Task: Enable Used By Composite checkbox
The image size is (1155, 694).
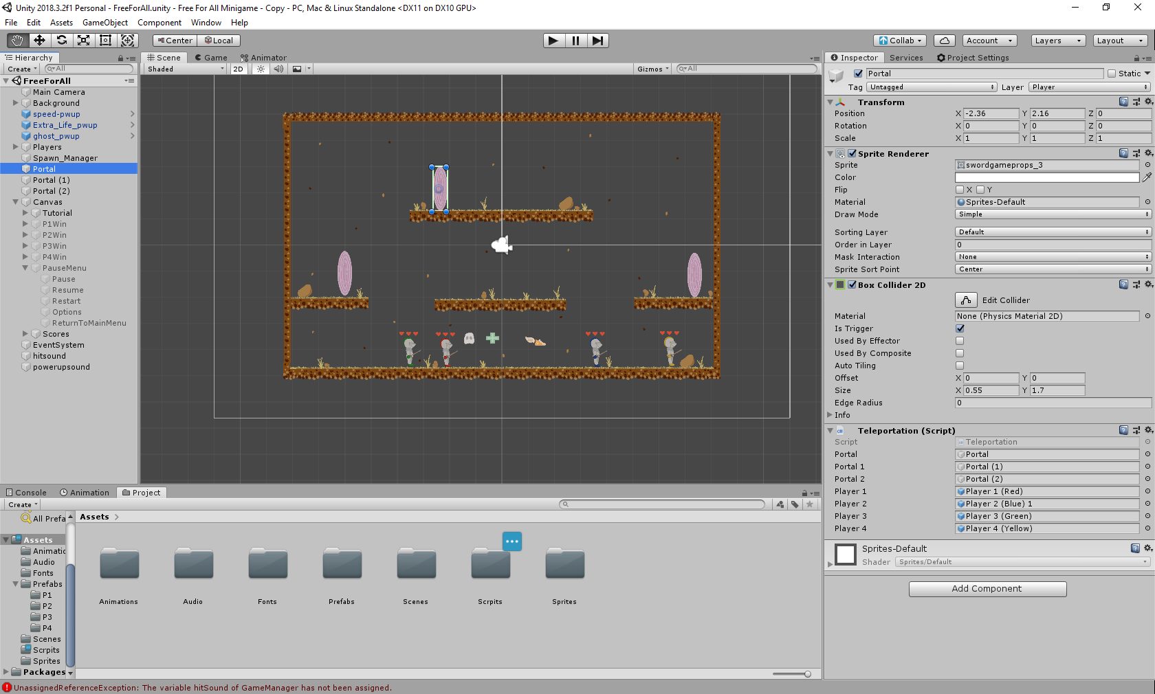Action: coord(960,353)
